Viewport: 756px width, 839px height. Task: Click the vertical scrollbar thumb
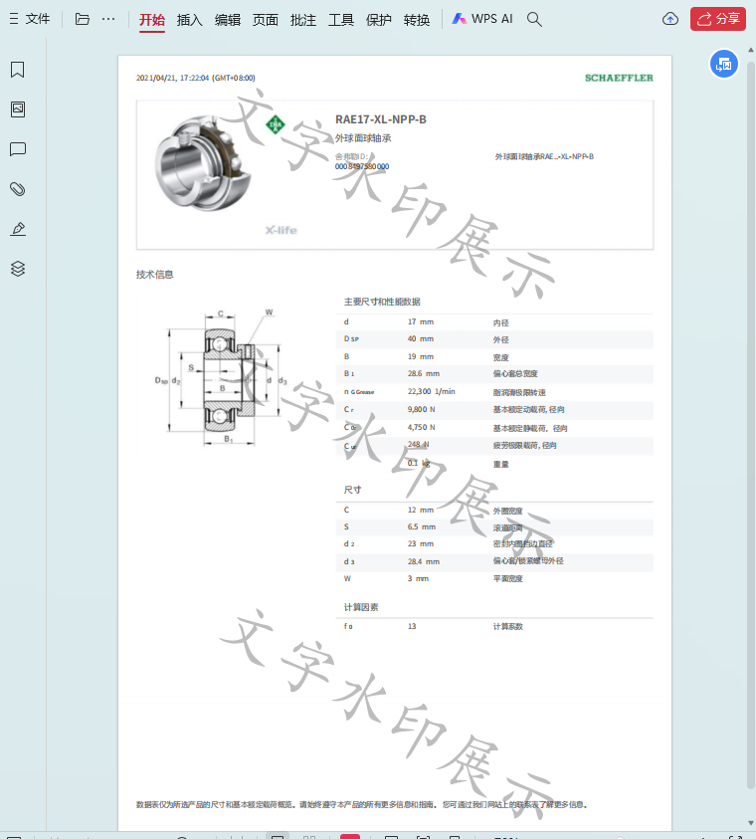[x=751, y=423]
